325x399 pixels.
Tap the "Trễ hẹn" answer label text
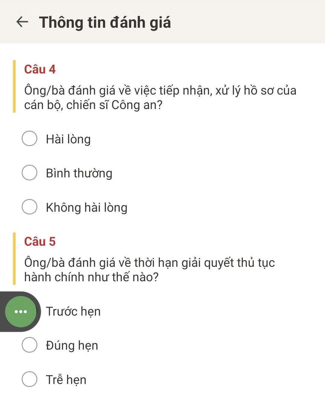(66, 380)
